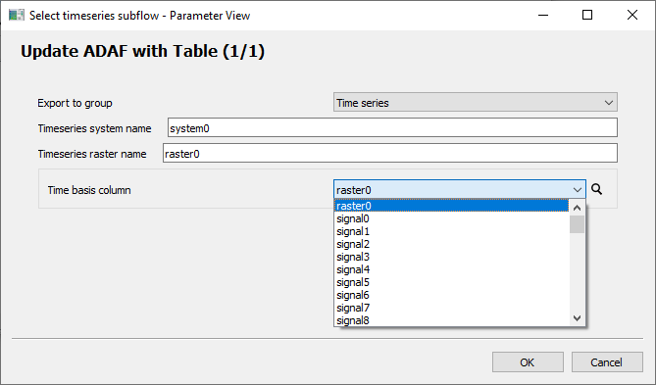Screen dimensions: 656x385
Task: Focus the Timeseries raster name field
Action: 390,153
